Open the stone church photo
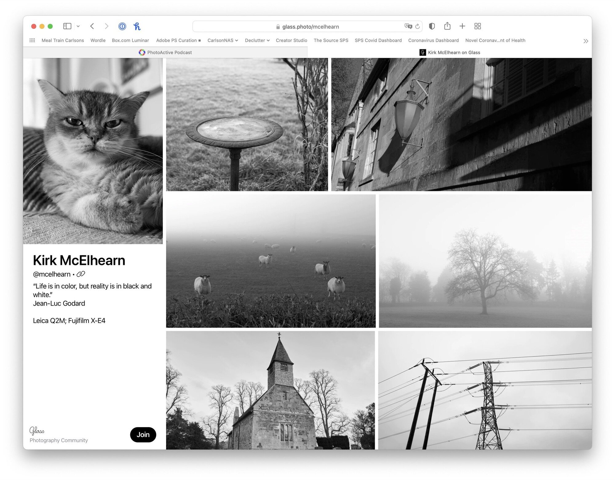The height and width of the screenshot is (480, 615). [x=270, y=390]
